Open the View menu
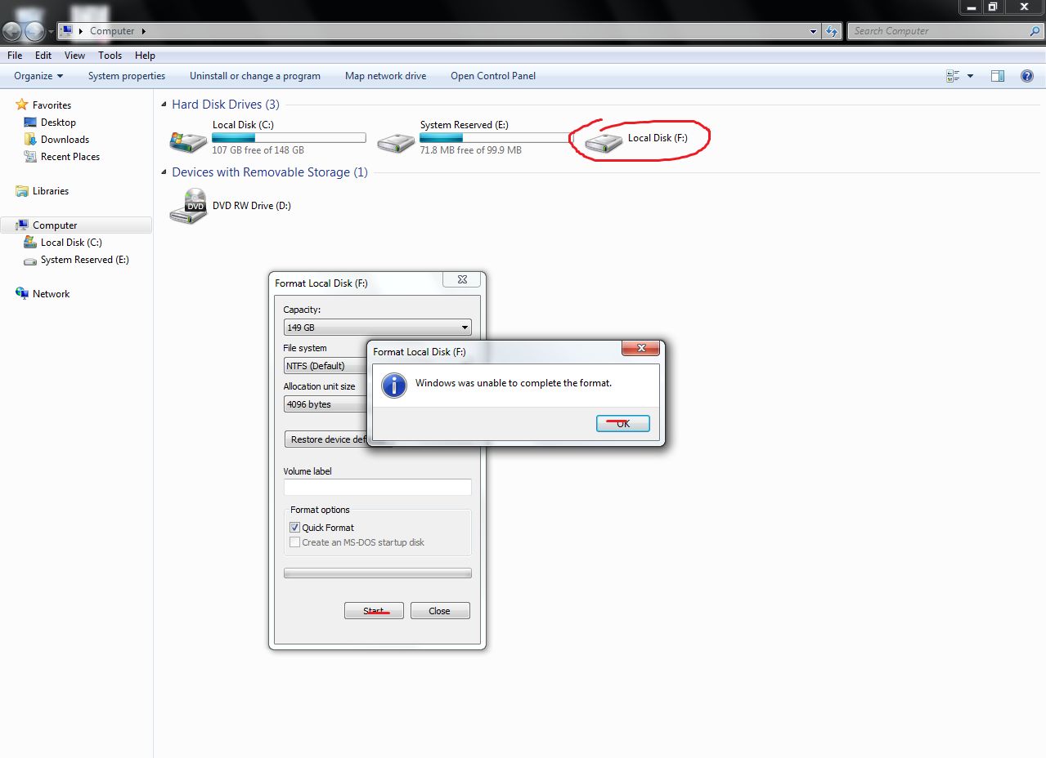 pos(74,56)
